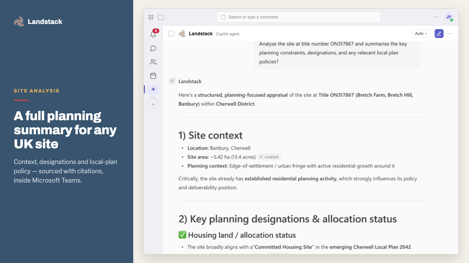Click the Landstack citation chip after site area

[x=269, y=157]
